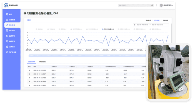Click value 15.02 in row 1
Viewport: 193px width, 104px height.
click(x=125, y=70)
